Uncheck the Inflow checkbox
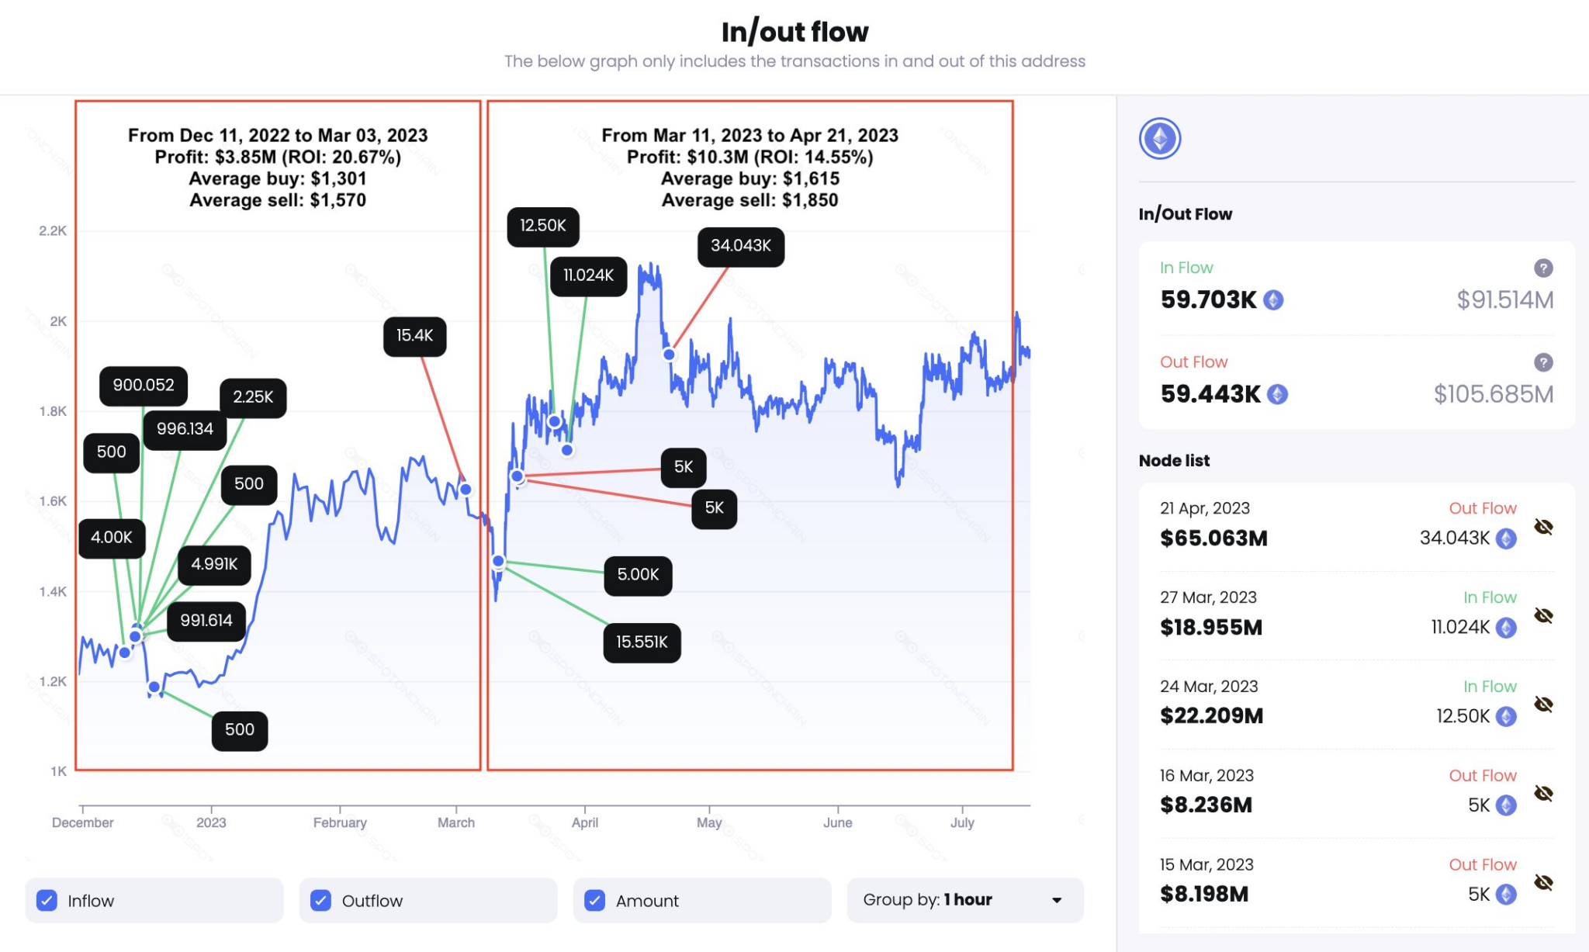The height and width of the screenshot is (952, 1589). pos(47,900)
